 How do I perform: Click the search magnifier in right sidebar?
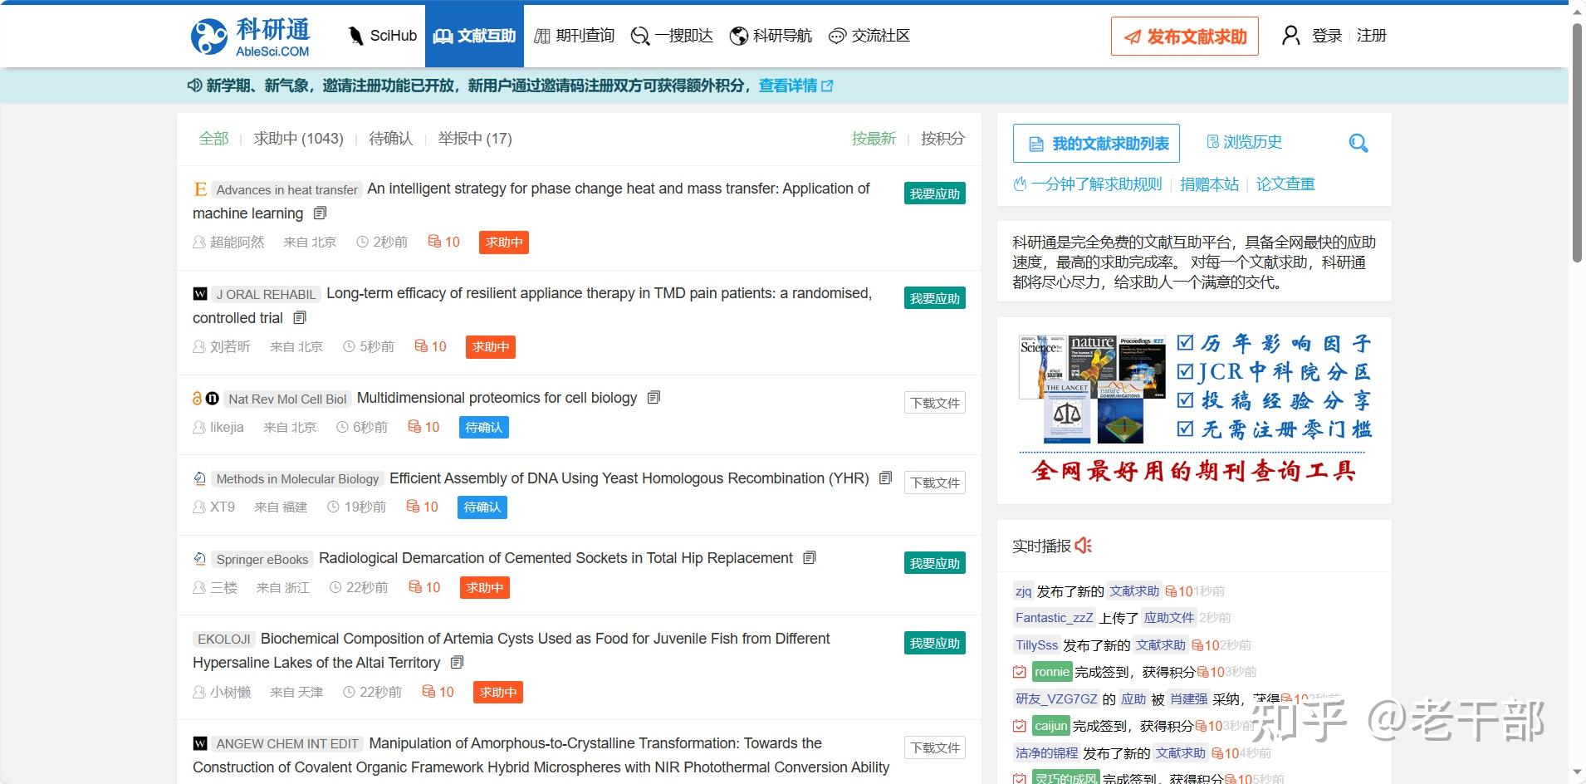pos(1358,143)
